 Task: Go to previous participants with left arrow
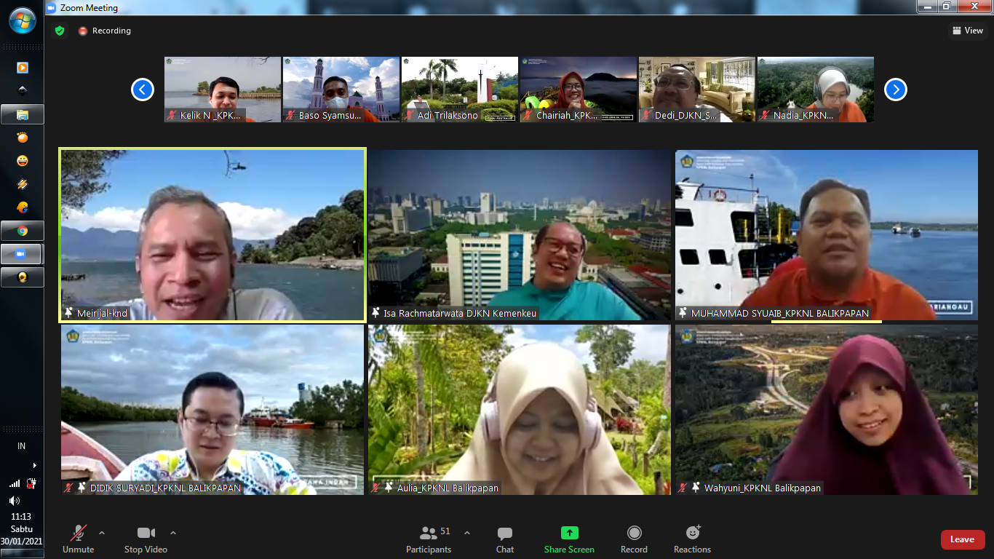click(x=142, y=90)
